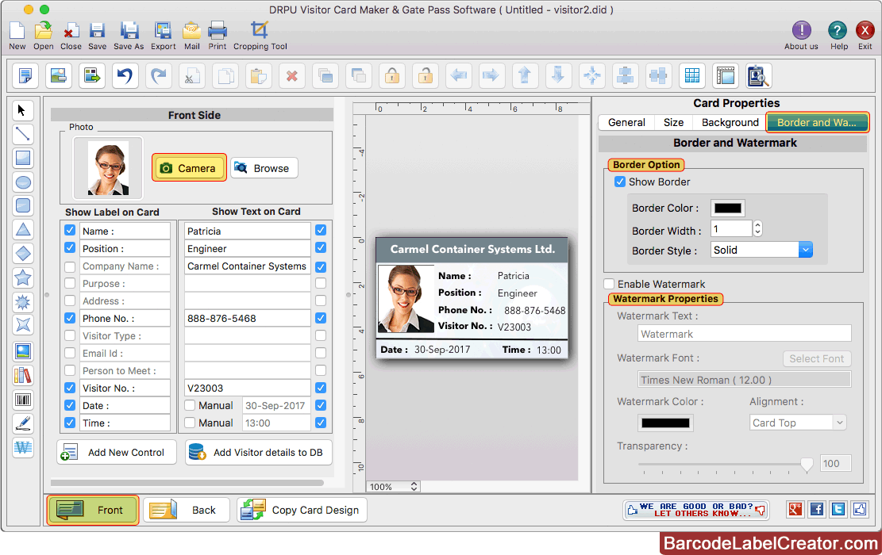
Task: Click the Patricia name text field
Action: point(248,231)
